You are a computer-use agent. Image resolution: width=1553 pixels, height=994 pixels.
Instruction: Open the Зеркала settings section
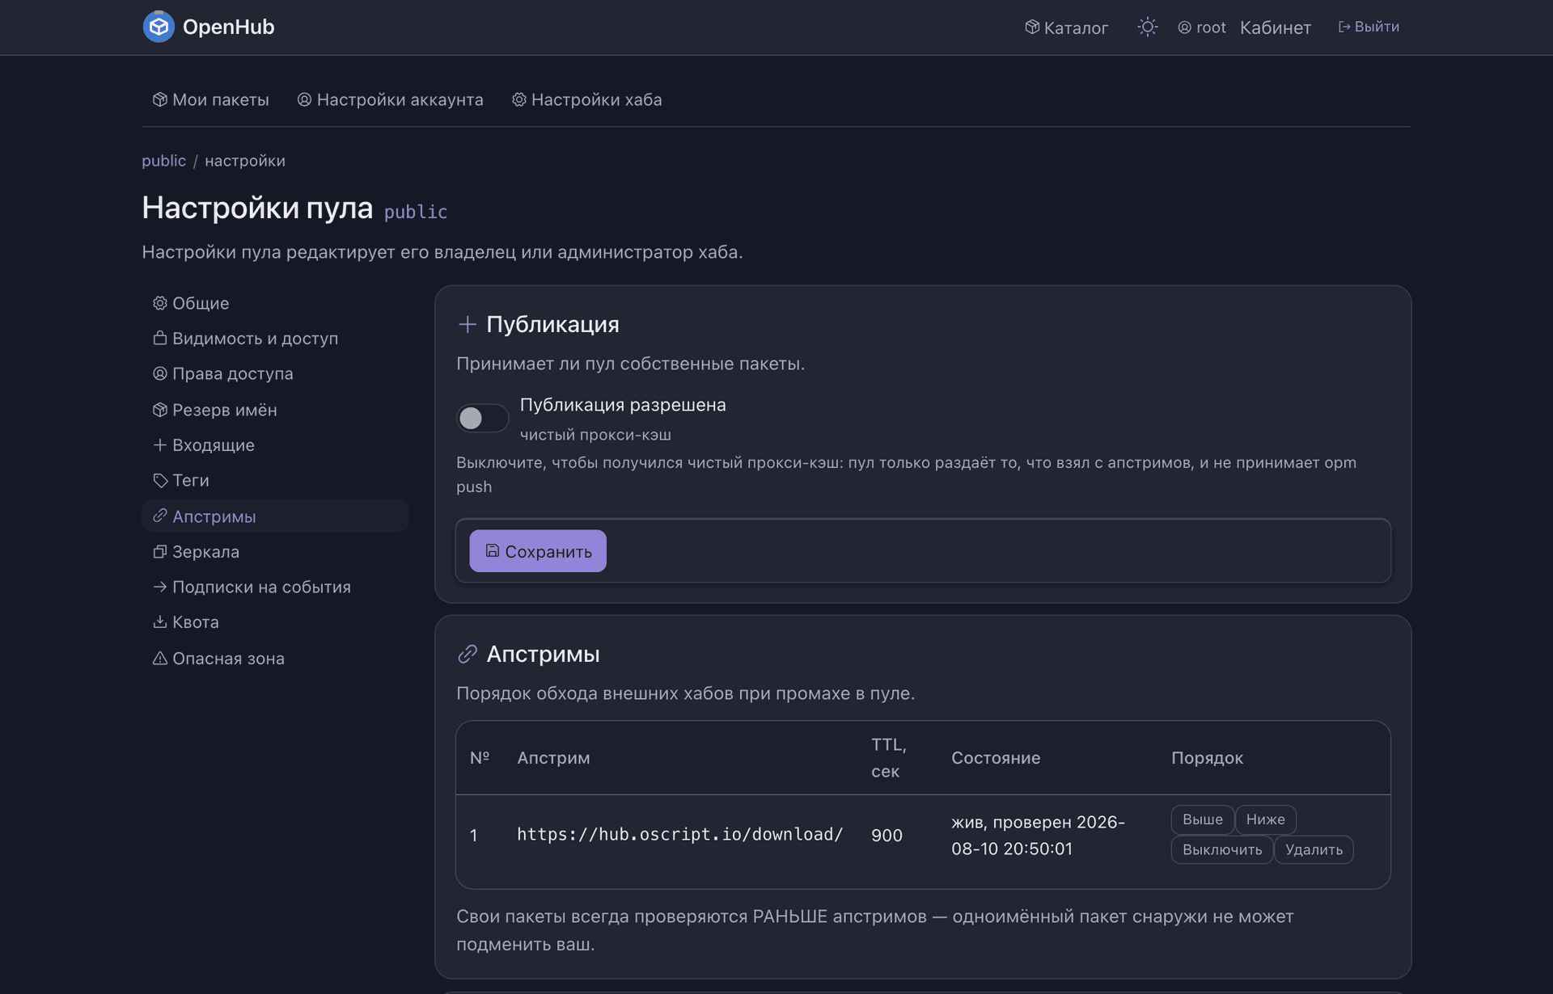click(275, 551)
